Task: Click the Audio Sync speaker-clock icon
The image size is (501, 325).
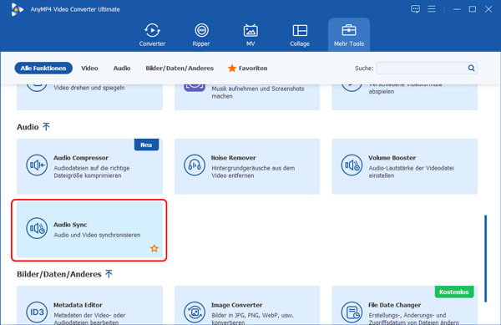Action: (x=37, y=228)
